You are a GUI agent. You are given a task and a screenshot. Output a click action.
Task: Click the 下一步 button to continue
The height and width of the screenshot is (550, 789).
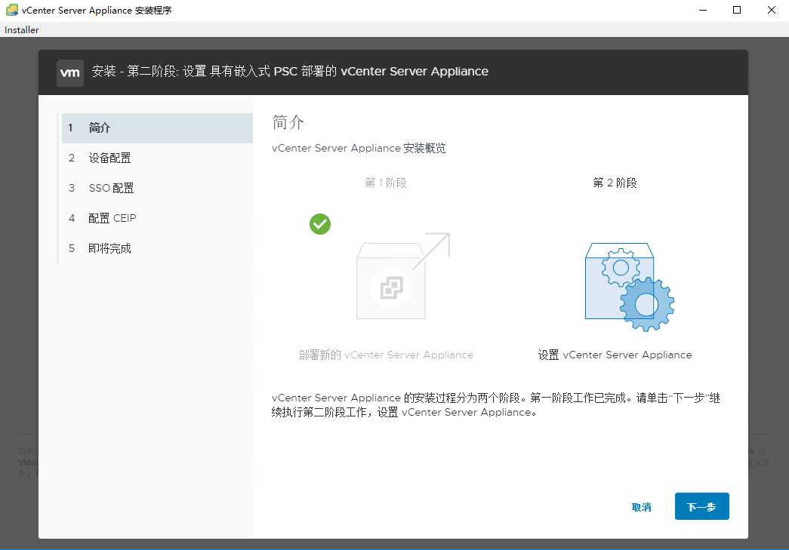(x=701, y=506)
